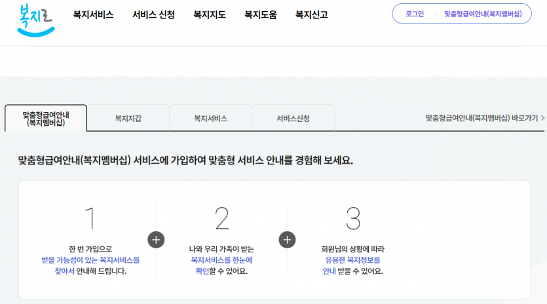Click the plus icon between steps 2 and 3
Viewport: 547px width, 304px height.
click(287, 240)
